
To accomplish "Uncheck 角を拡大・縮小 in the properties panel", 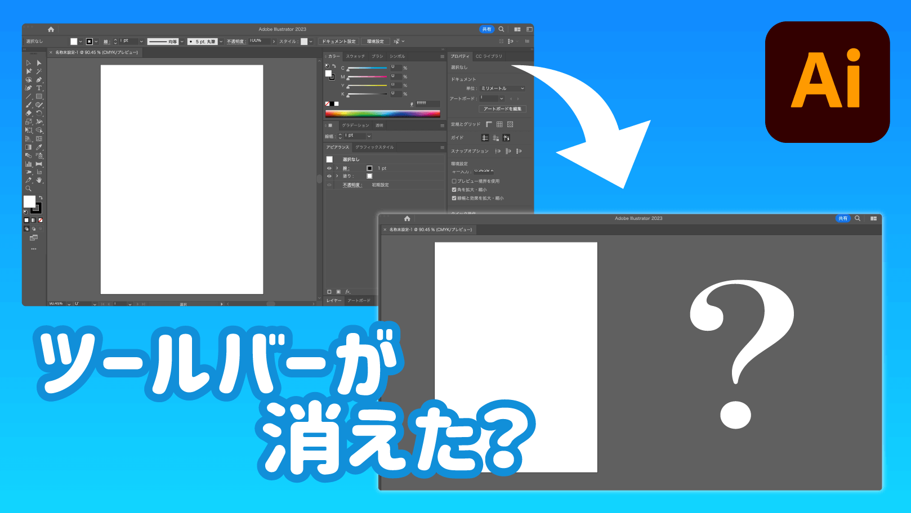I will [x=454, y=190].
